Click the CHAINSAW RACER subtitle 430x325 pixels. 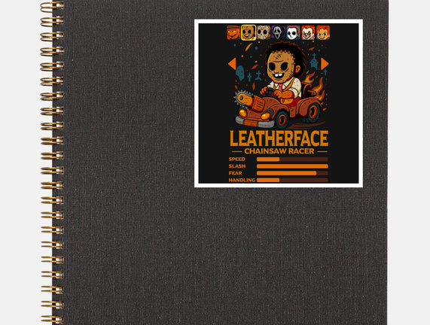[279, 151]
